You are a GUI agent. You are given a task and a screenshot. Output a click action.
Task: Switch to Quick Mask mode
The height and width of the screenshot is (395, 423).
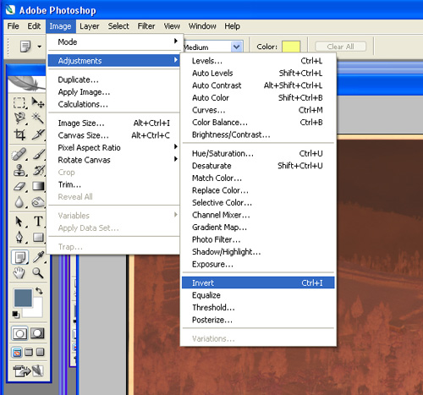click(x=37, y=333)
